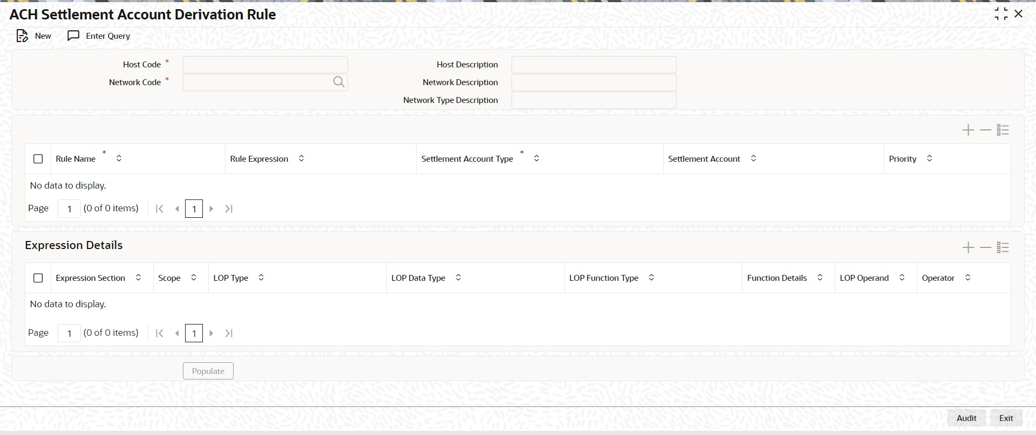
Task: Click the Exit button
Action: 1006,418
